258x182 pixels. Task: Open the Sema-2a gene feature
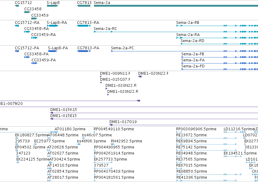pyautogui.click(x=176, y=6)
